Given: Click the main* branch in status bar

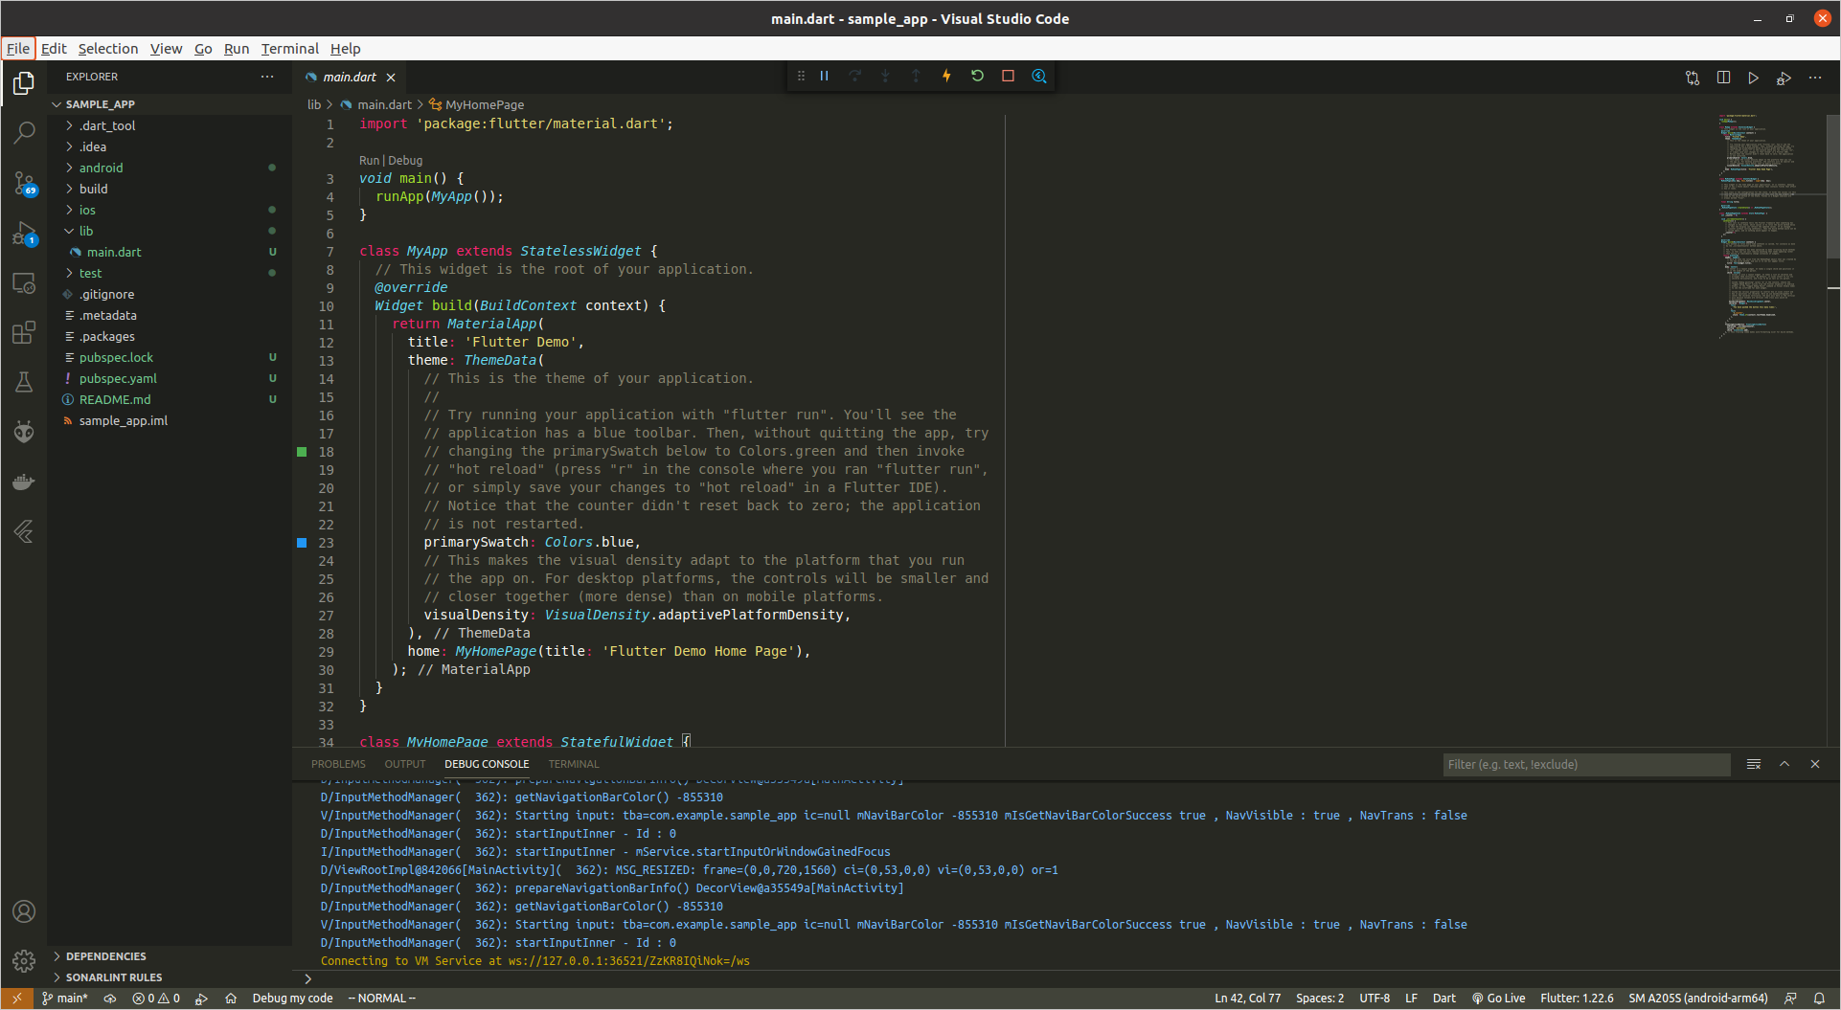Looking at the screenshot, I should click(x=64, y=999).
